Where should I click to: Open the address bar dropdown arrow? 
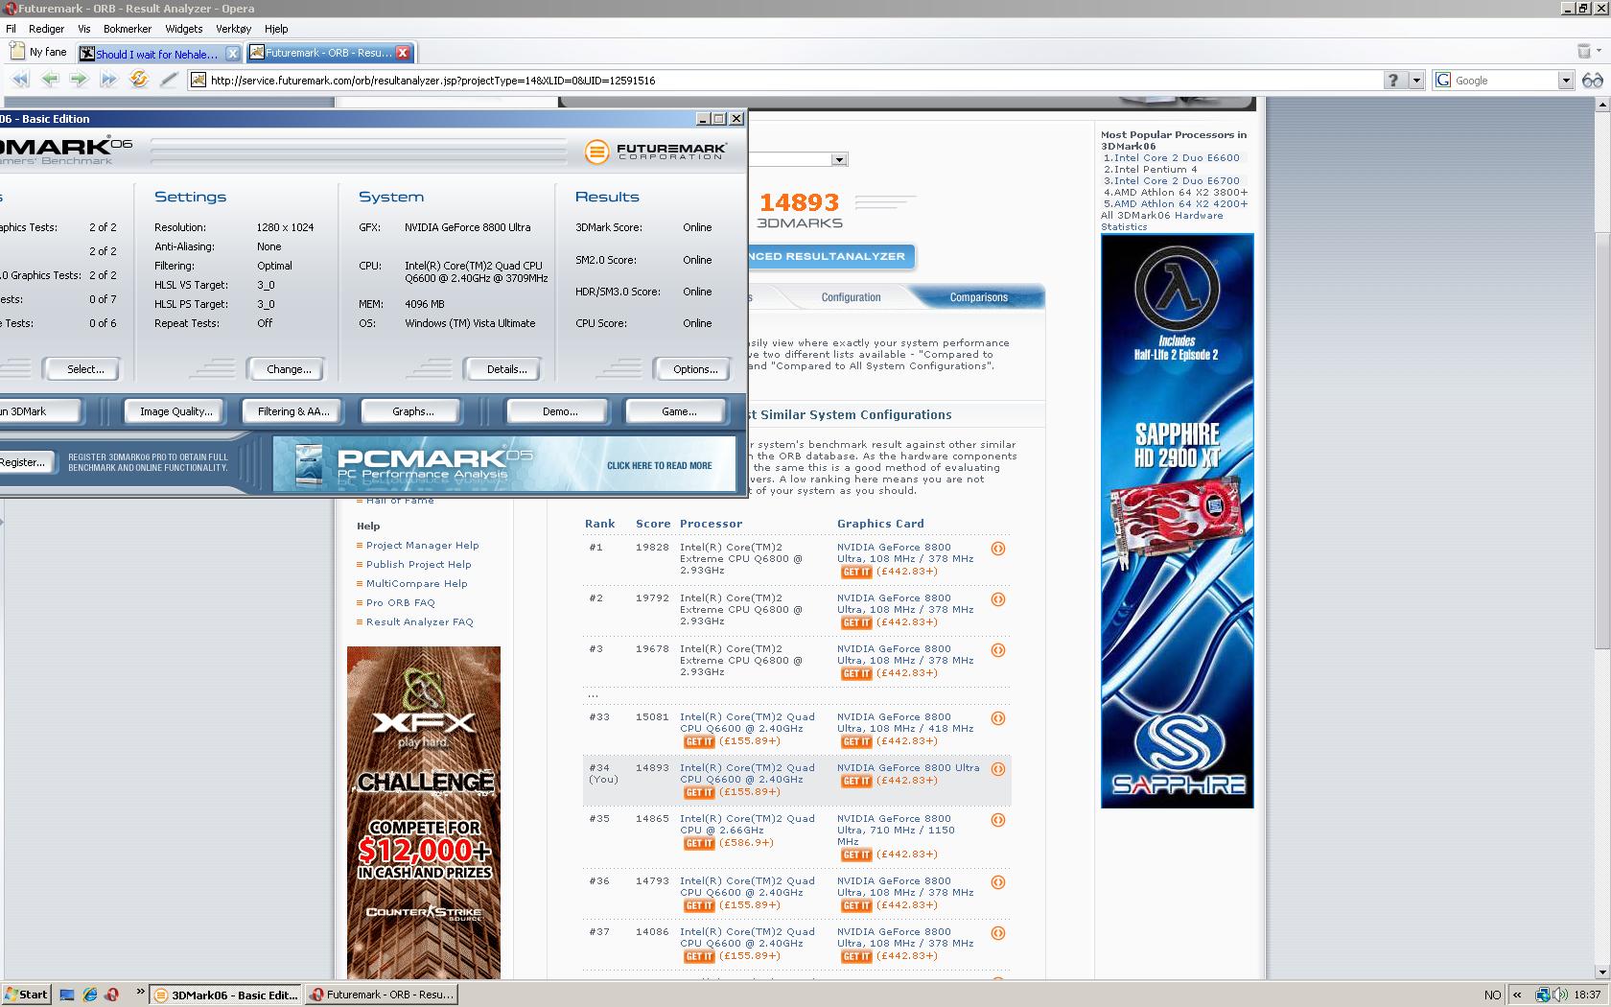[x=1415, y=81]
